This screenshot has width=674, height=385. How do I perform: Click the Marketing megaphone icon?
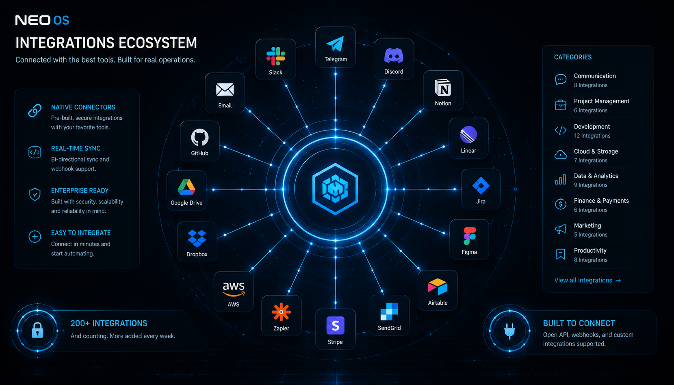(561, 229)
